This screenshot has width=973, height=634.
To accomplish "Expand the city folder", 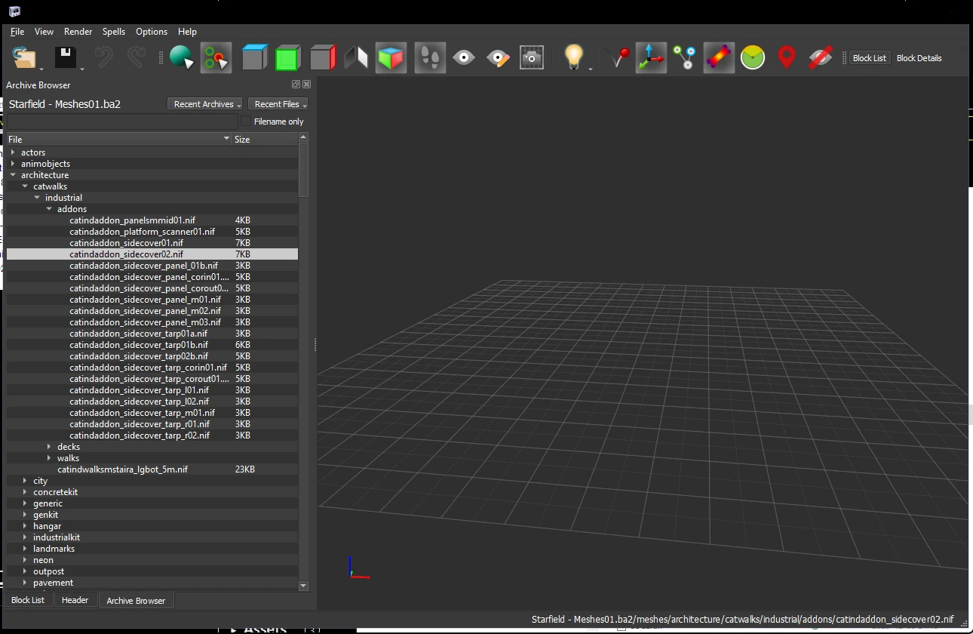I will tap(25, 481).
